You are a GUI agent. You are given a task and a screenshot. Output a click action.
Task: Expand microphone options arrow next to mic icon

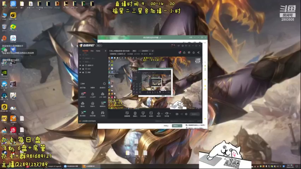tap(162, 113)
